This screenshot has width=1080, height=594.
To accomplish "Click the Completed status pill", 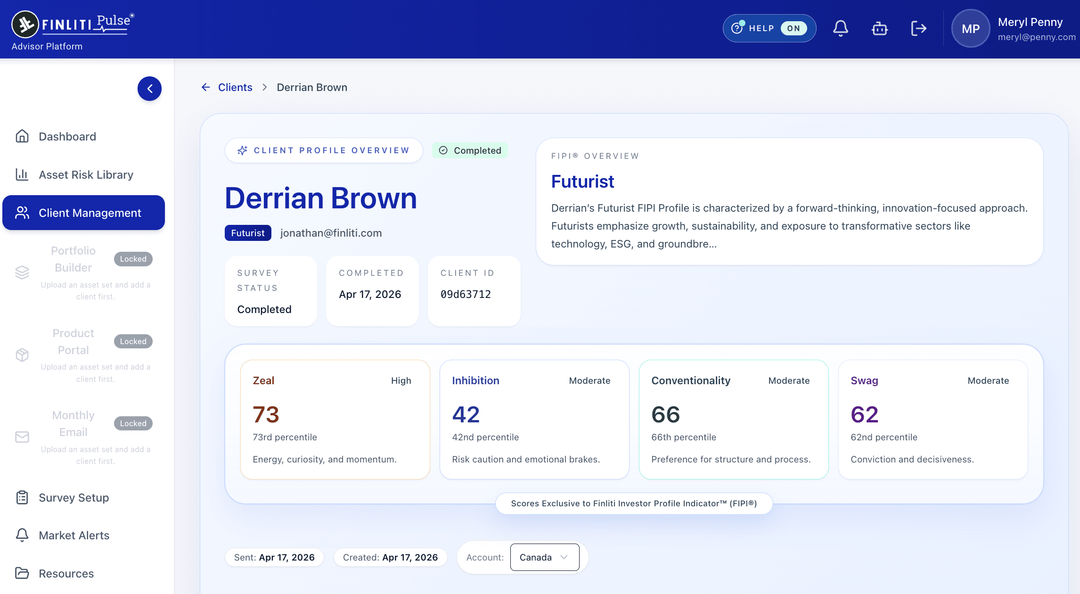I will [x=470, y=150].
